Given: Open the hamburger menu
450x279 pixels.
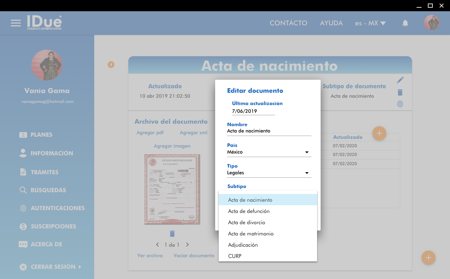Looking at the screenshot, I should coord(15,23).
